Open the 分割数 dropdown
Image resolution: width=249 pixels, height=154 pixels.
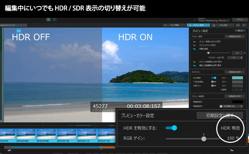237,90
